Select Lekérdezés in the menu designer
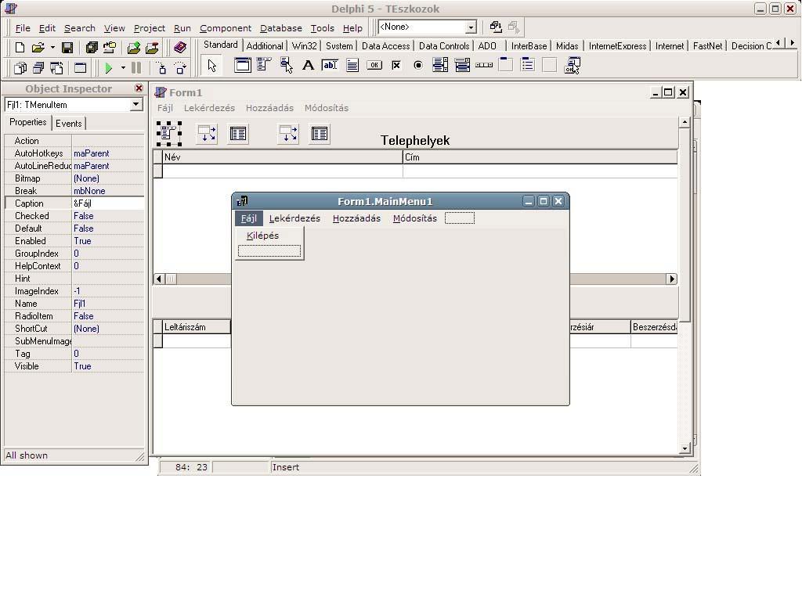The width and height of the screenshot is (802, 601). click(x=294, y=218)
